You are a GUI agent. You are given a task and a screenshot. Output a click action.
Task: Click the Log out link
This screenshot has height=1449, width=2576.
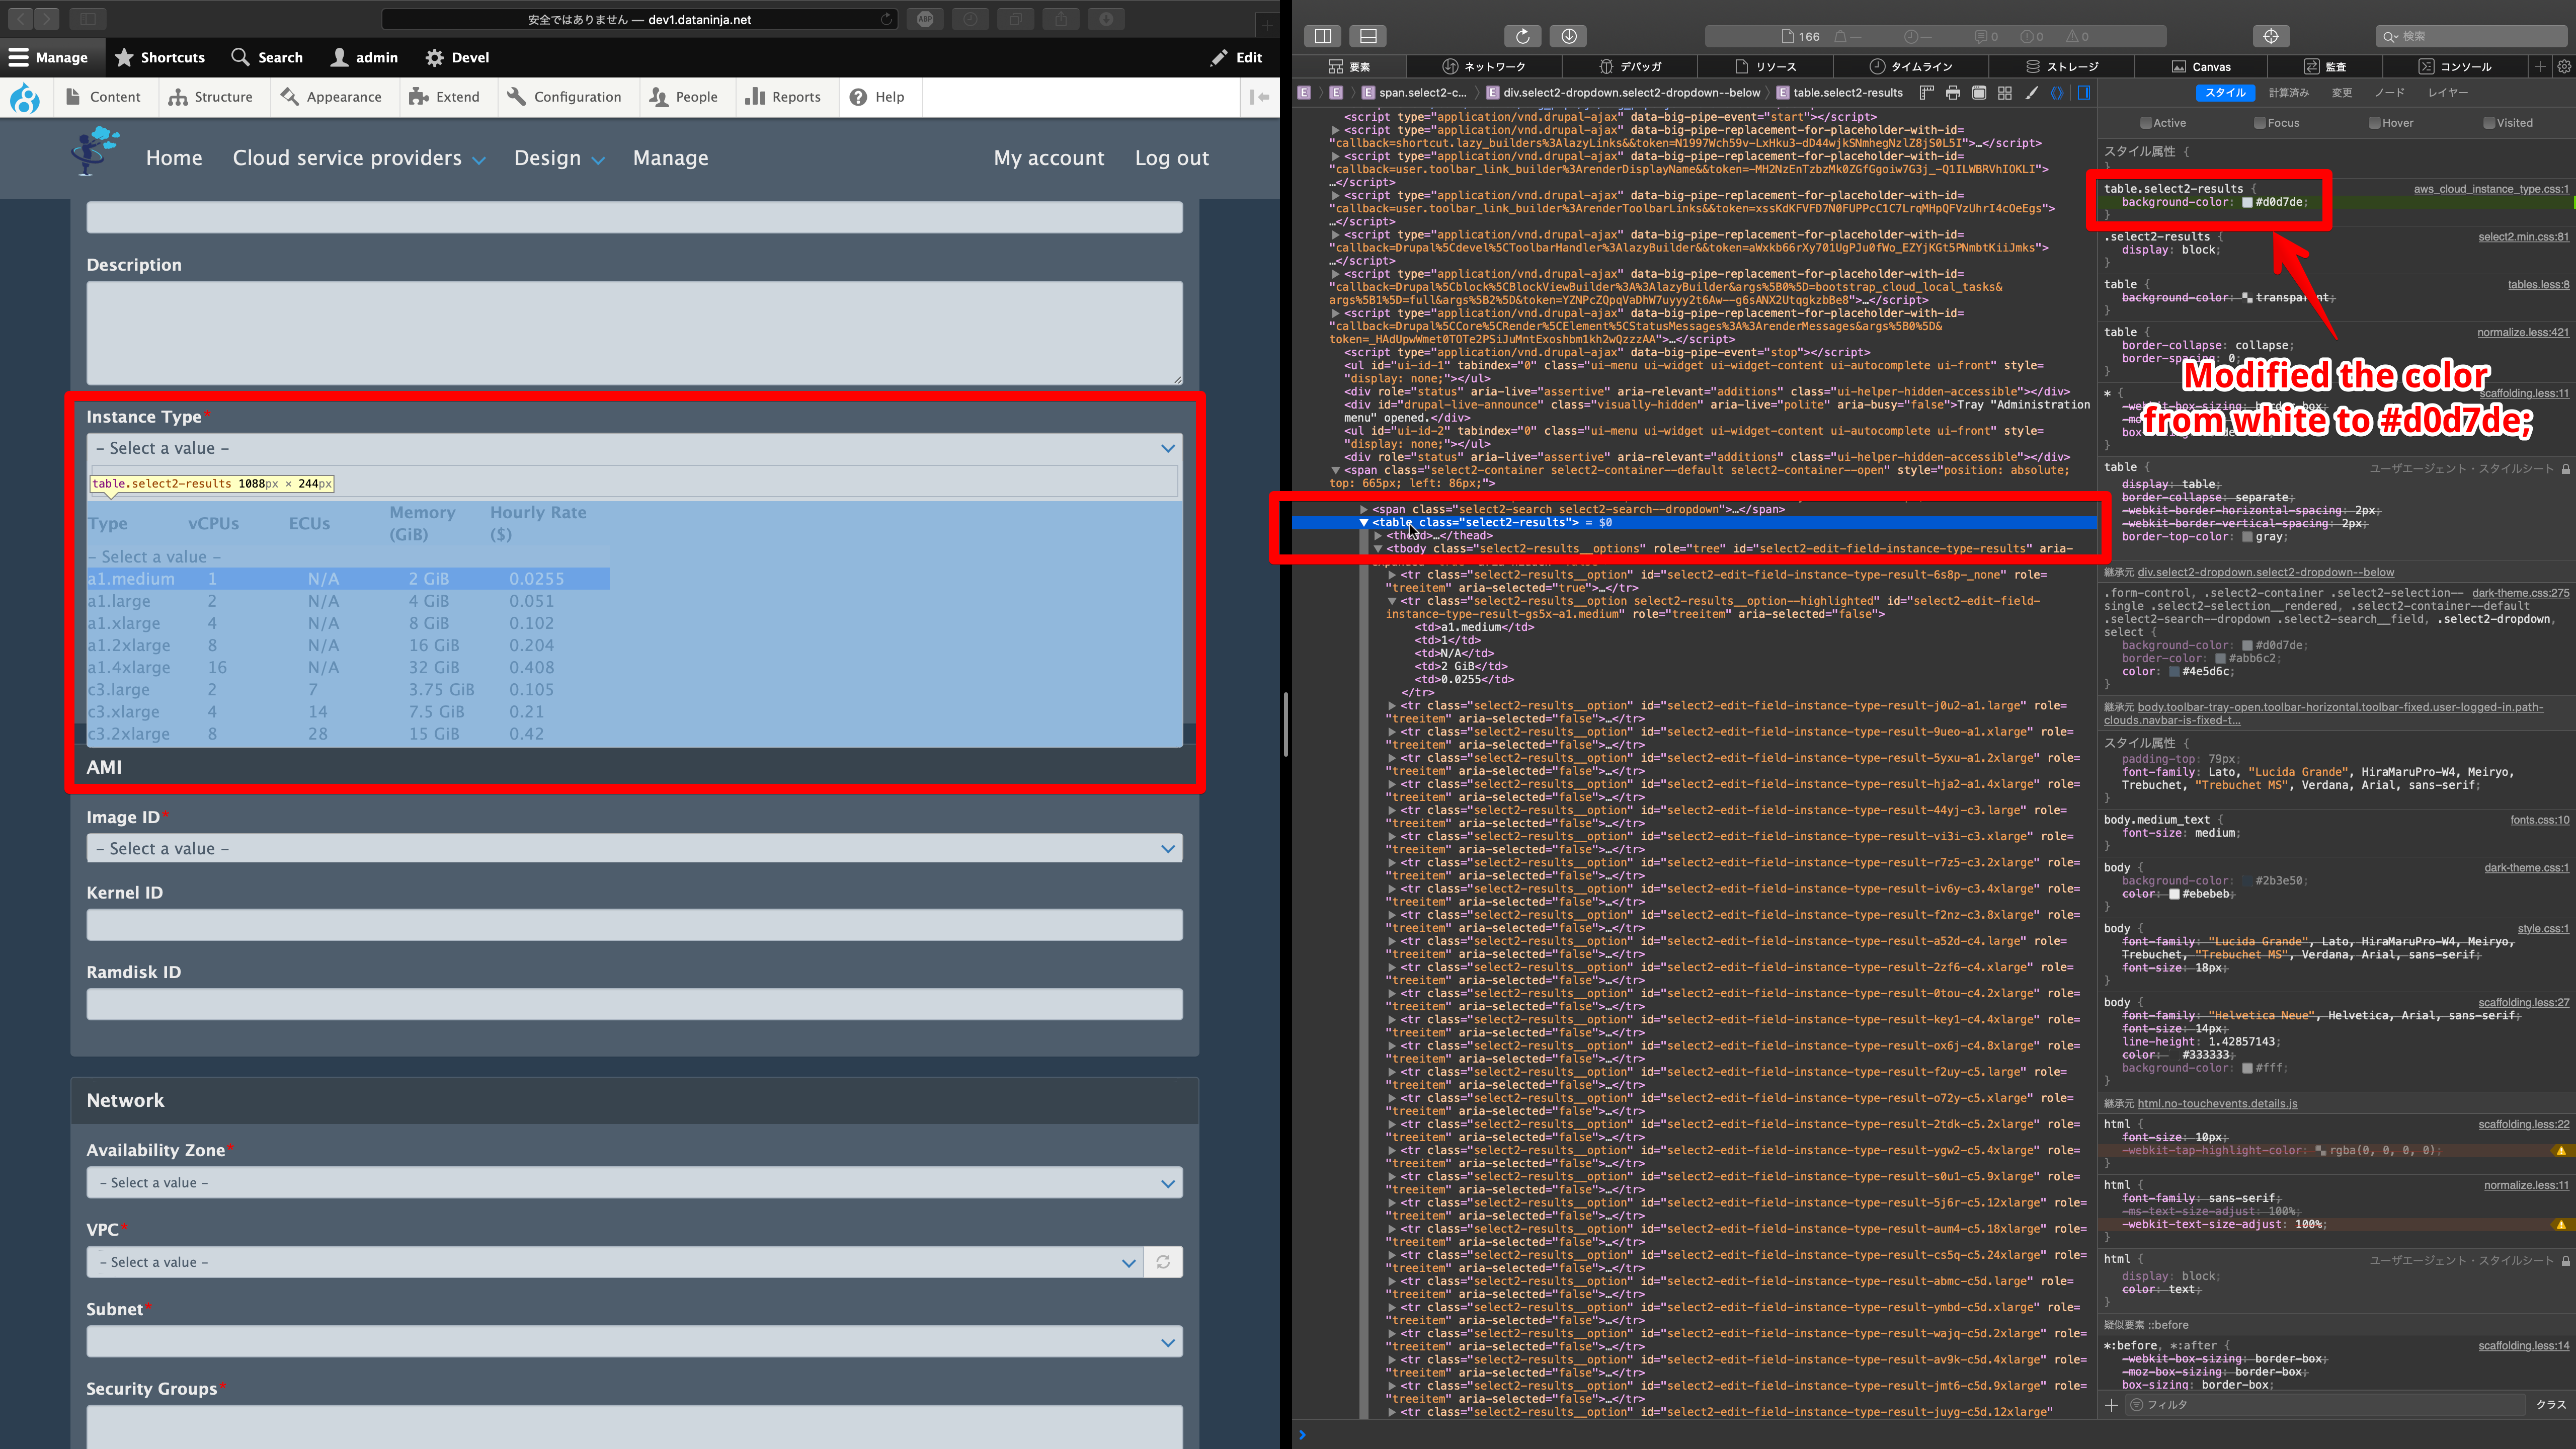[1171, 158]
